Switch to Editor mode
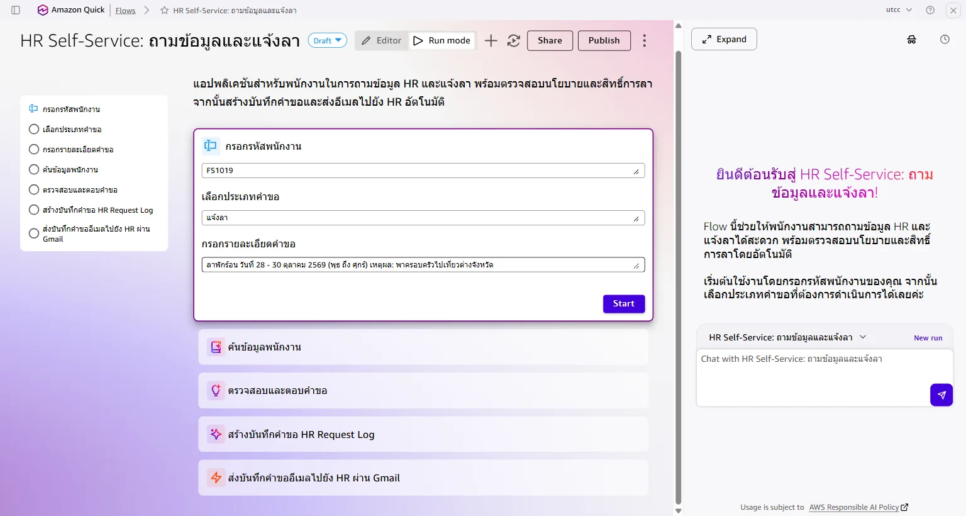This screenshot has width=966, height=516. pyautogui.click(x=382, y=40)
